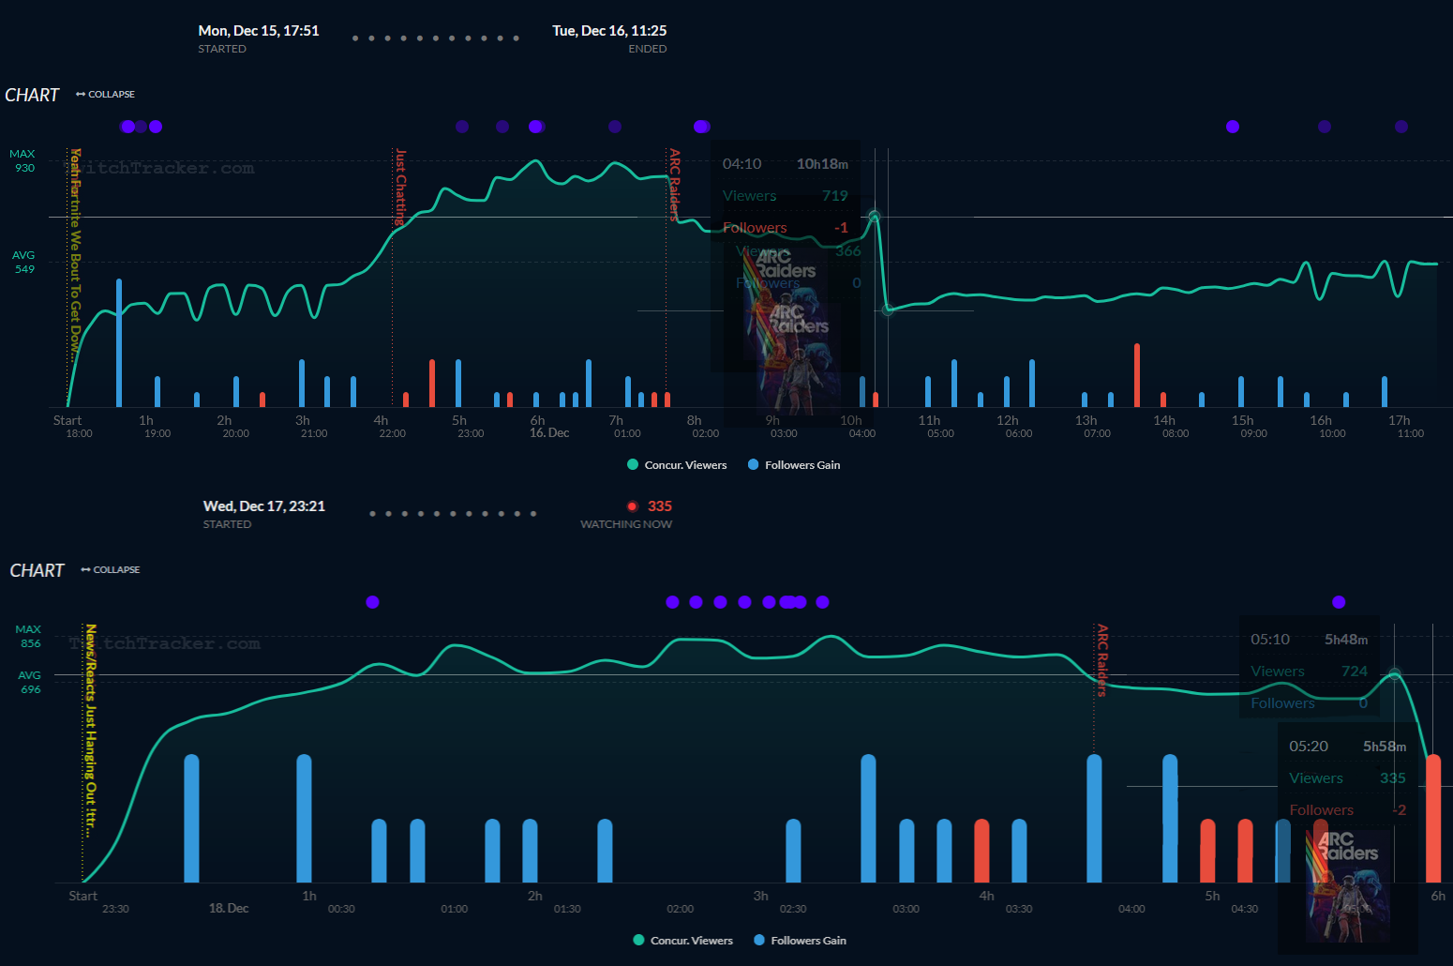The width and height of the screenshot is (1453, 966).
Task: Click tallest red bar between 13h and 14h
Action: [x=1137, y=375]
